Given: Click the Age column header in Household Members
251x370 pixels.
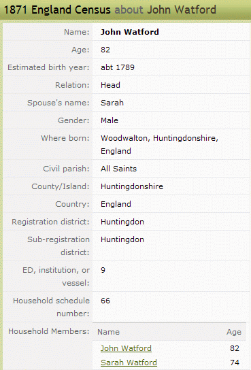Looking at the screenshot, I should (x=234, y=332).
